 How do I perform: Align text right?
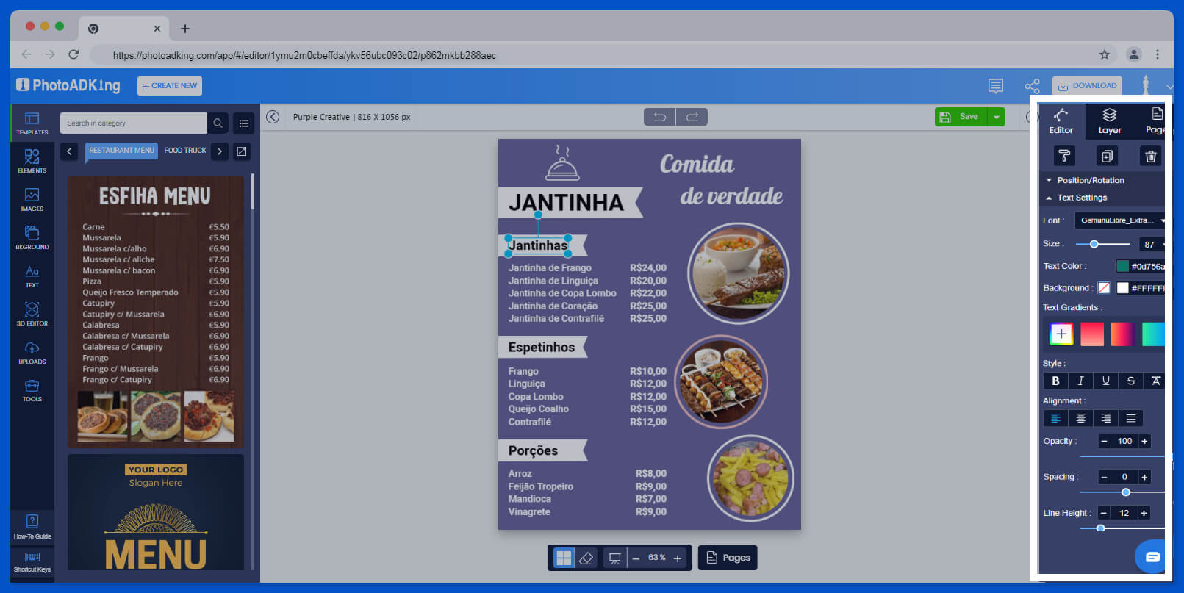(1105, 418)
